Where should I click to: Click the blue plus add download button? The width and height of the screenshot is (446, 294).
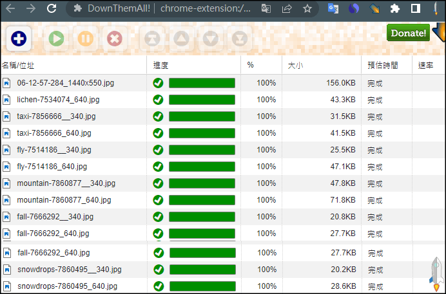click(x=19, y=39)
